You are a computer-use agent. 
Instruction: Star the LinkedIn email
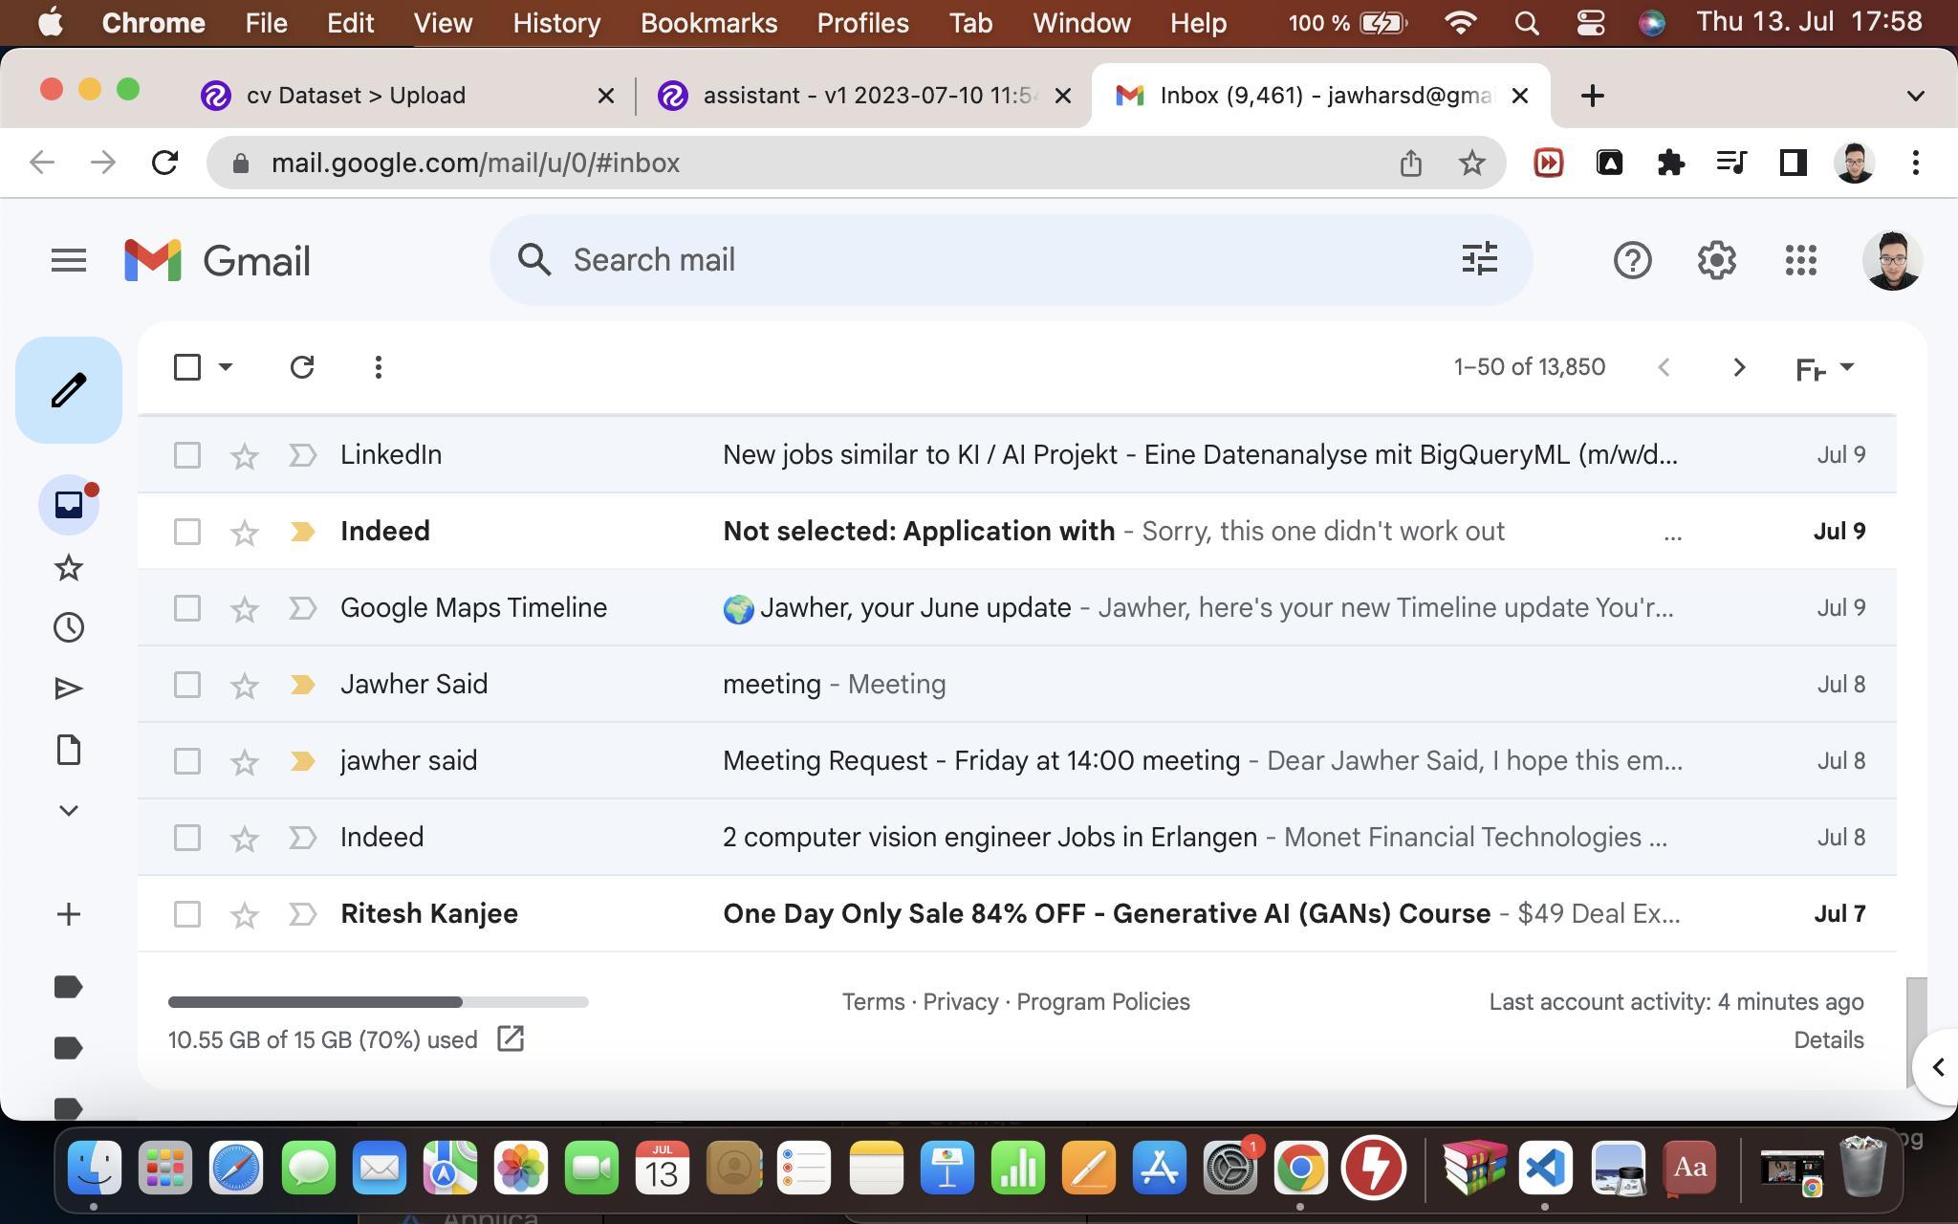click(245, 455)
